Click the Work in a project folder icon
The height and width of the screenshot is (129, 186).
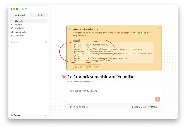pyautogui.click(x=71, y=107)
